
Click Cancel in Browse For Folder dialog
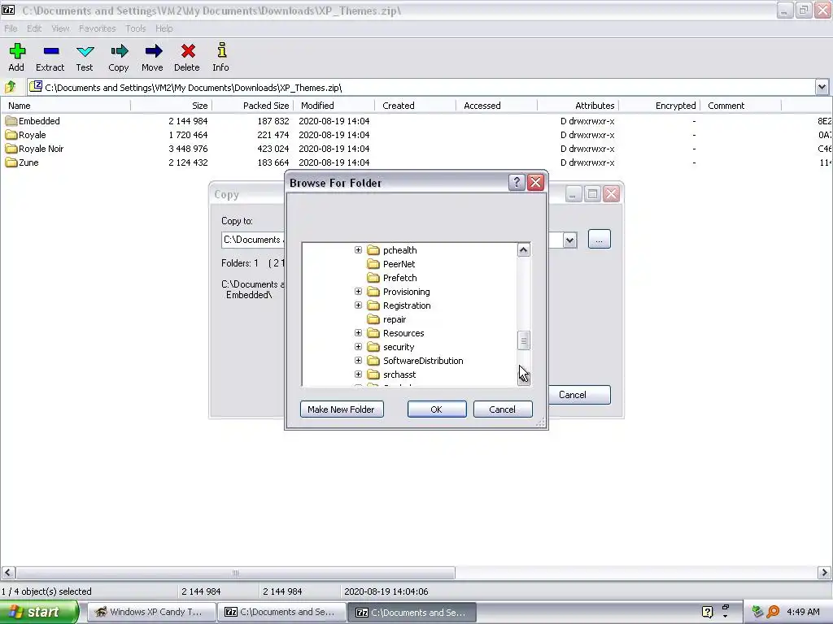[x=503, y=409]
